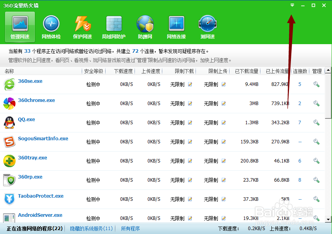
Task: Edit upload limit for TaobaoProtect.exe
Action: 224,199
